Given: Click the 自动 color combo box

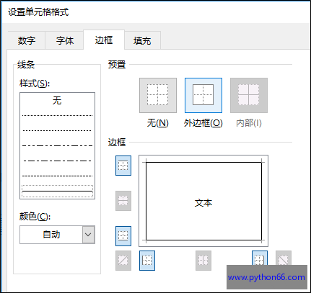Looking at the screenshot, I should 57,235.
